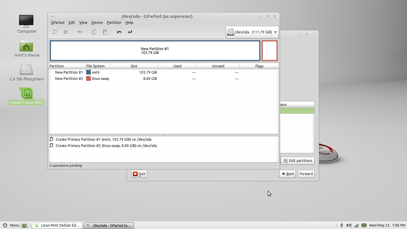Click the Bluetooth tray icon

tap(342, 225)
